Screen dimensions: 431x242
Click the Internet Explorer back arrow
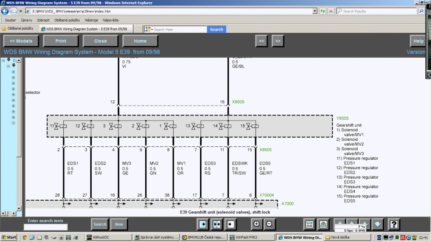tap(5, 11)
